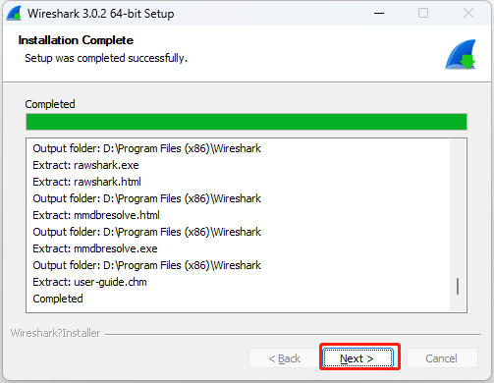The width and height of the screenshot is (494, 383).
Task: Click the Wireshark installer logo in header
Action: click(x=461, y=54)
